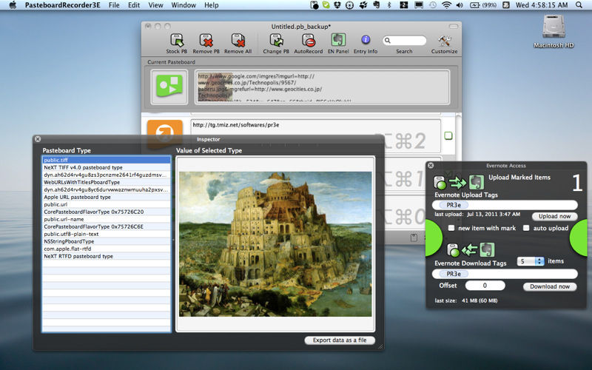Click the Stock PB toolbar icon
The width and height of the screenshot is (592, 370).
tap(177, 41)
